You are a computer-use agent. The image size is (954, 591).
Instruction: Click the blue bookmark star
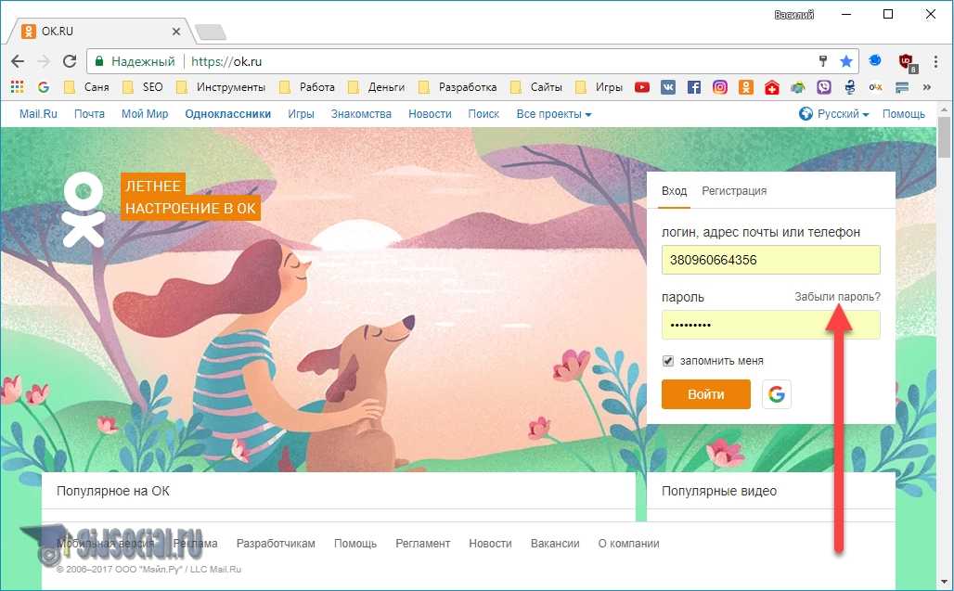click(x=845, y=61)
